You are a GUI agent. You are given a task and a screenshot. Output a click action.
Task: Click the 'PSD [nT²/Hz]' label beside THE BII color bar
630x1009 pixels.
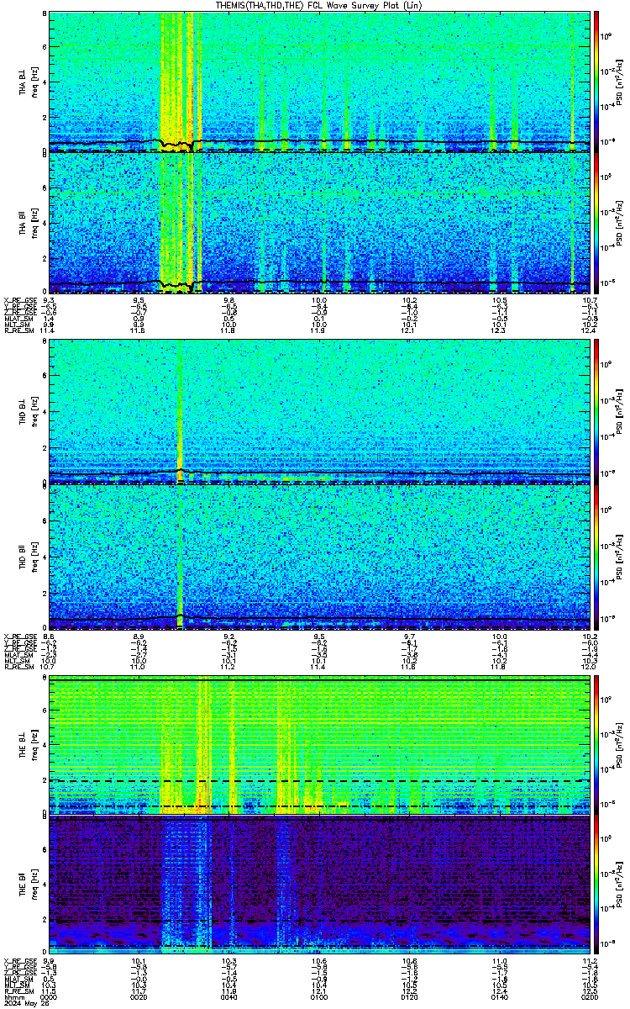pyautogui.click(x=618, y=885)
